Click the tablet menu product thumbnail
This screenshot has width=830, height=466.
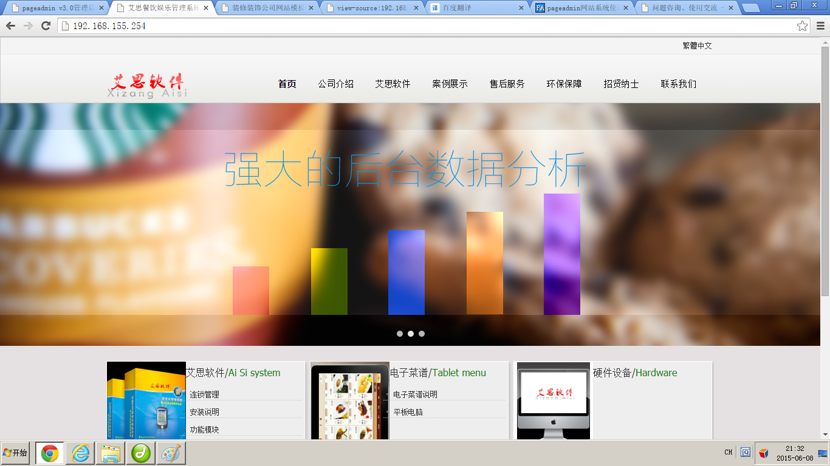pos(349,401)
